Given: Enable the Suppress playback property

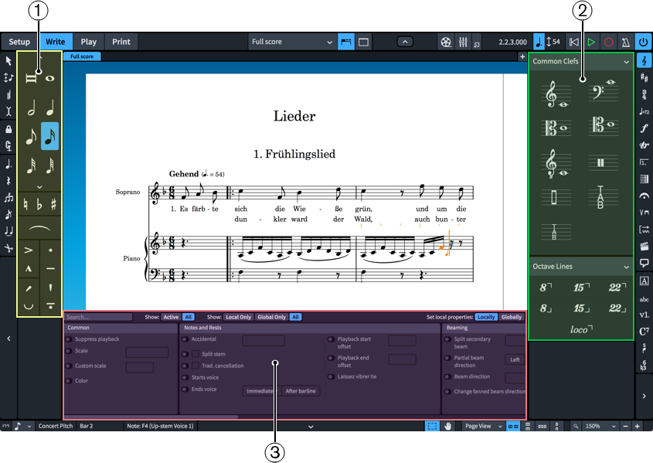Looking at the screenshot, I should 69,339.
